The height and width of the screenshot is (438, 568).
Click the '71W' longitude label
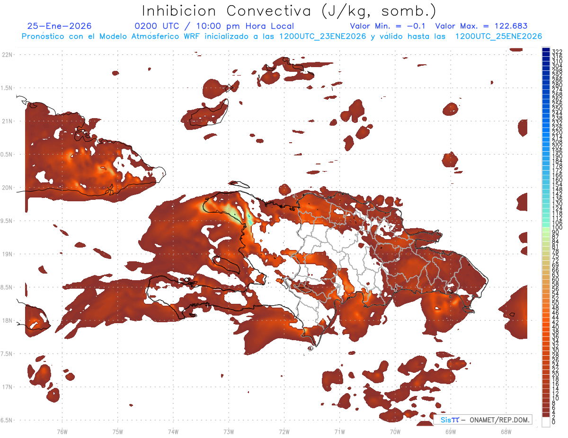coord(339,431)
